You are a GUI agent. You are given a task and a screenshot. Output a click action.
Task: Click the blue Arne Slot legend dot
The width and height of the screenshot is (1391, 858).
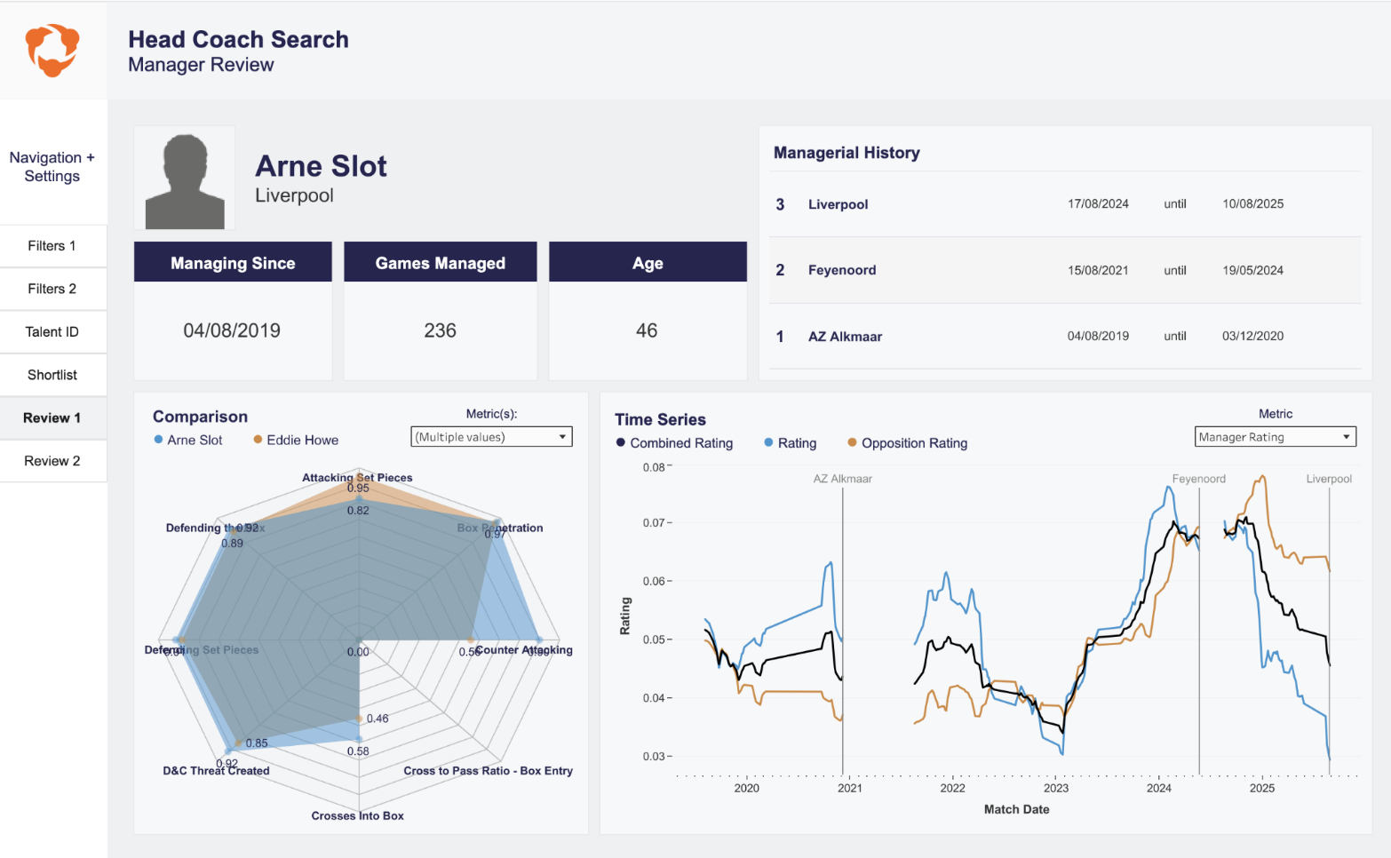tap(159, 440)
